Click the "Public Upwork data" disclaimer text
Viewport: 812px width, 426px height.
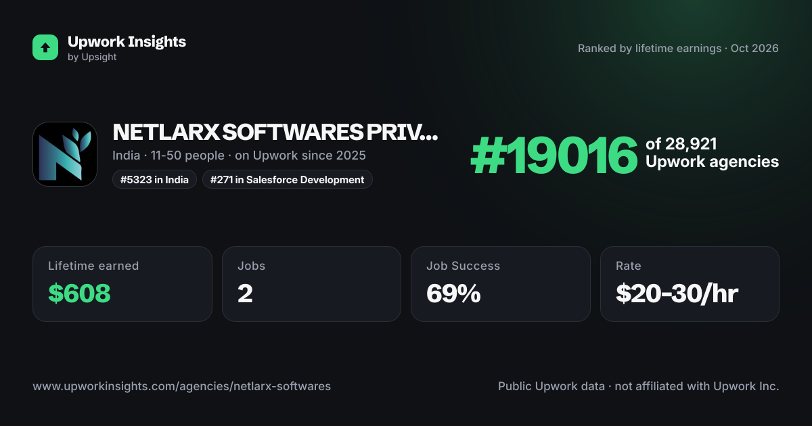tap(639, 387)
